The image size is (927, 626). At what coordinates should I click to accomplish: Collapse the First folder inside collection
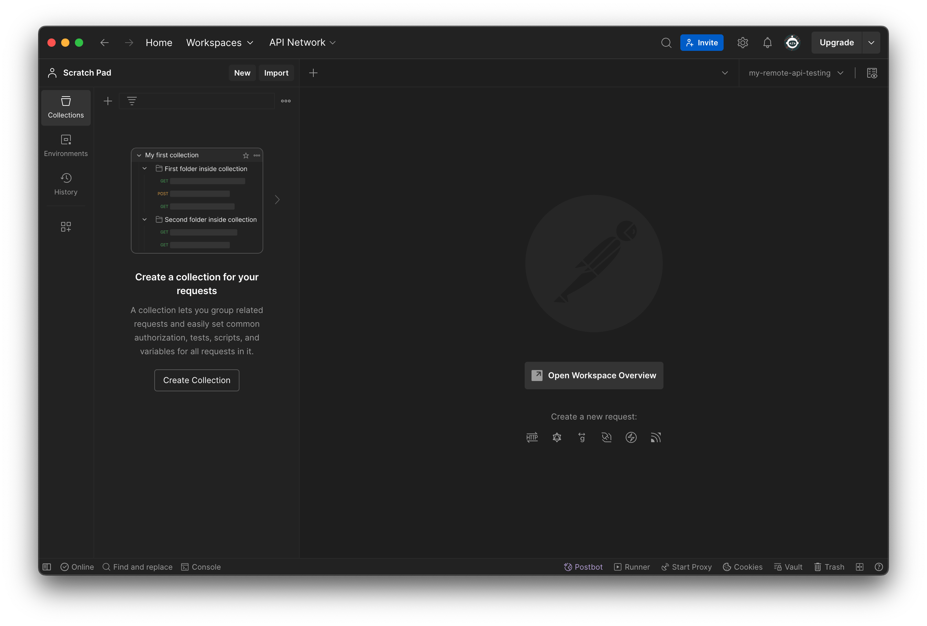coord(144,168)
